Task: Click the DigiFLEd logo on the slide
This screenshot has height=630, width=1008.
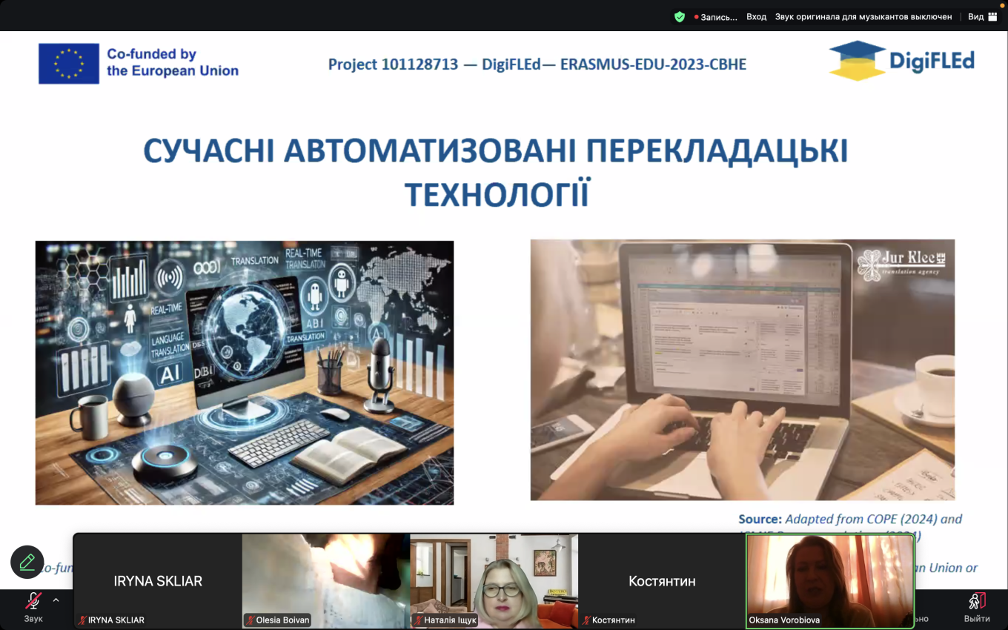Action: click(x=901, y=61)
